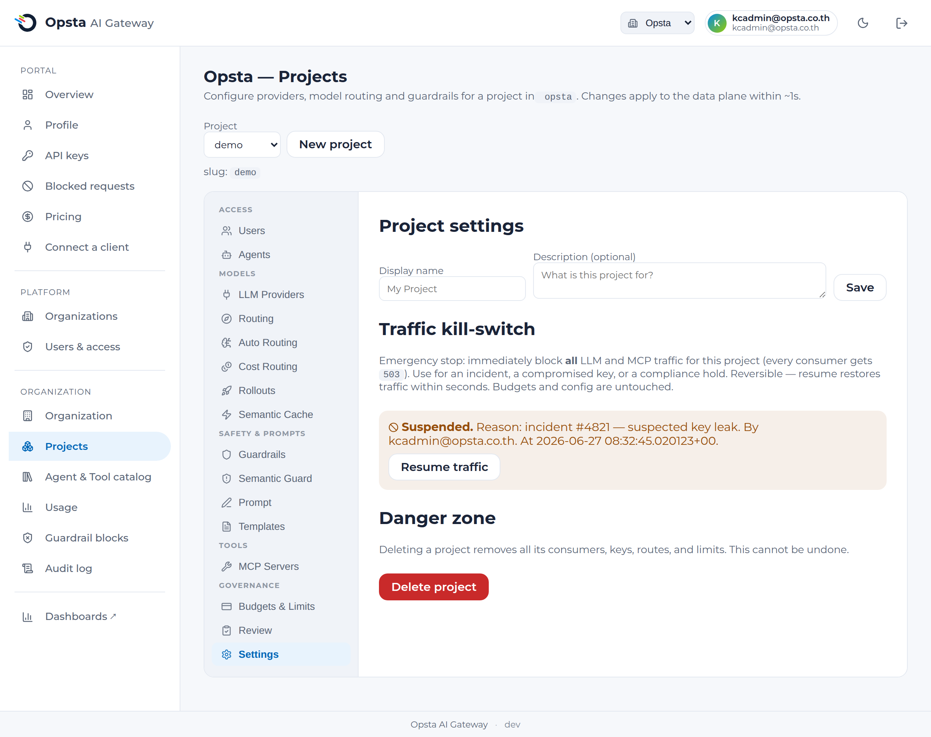Click the Organizations building icon

click(28, 316)
